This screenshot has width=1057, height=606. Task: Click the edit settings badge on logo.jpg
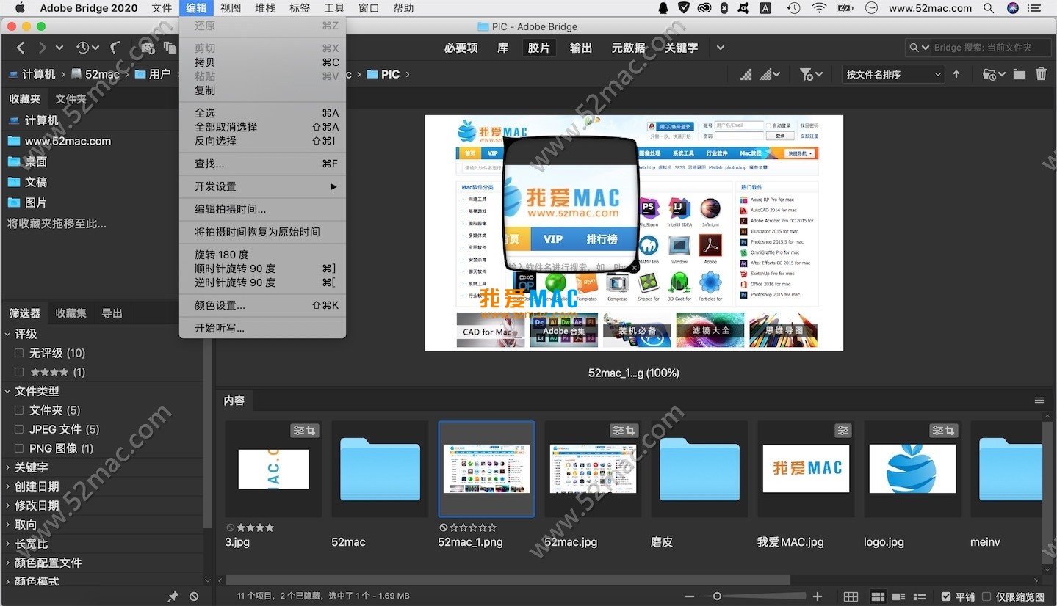pyautogui.click(x=944, y=431)
